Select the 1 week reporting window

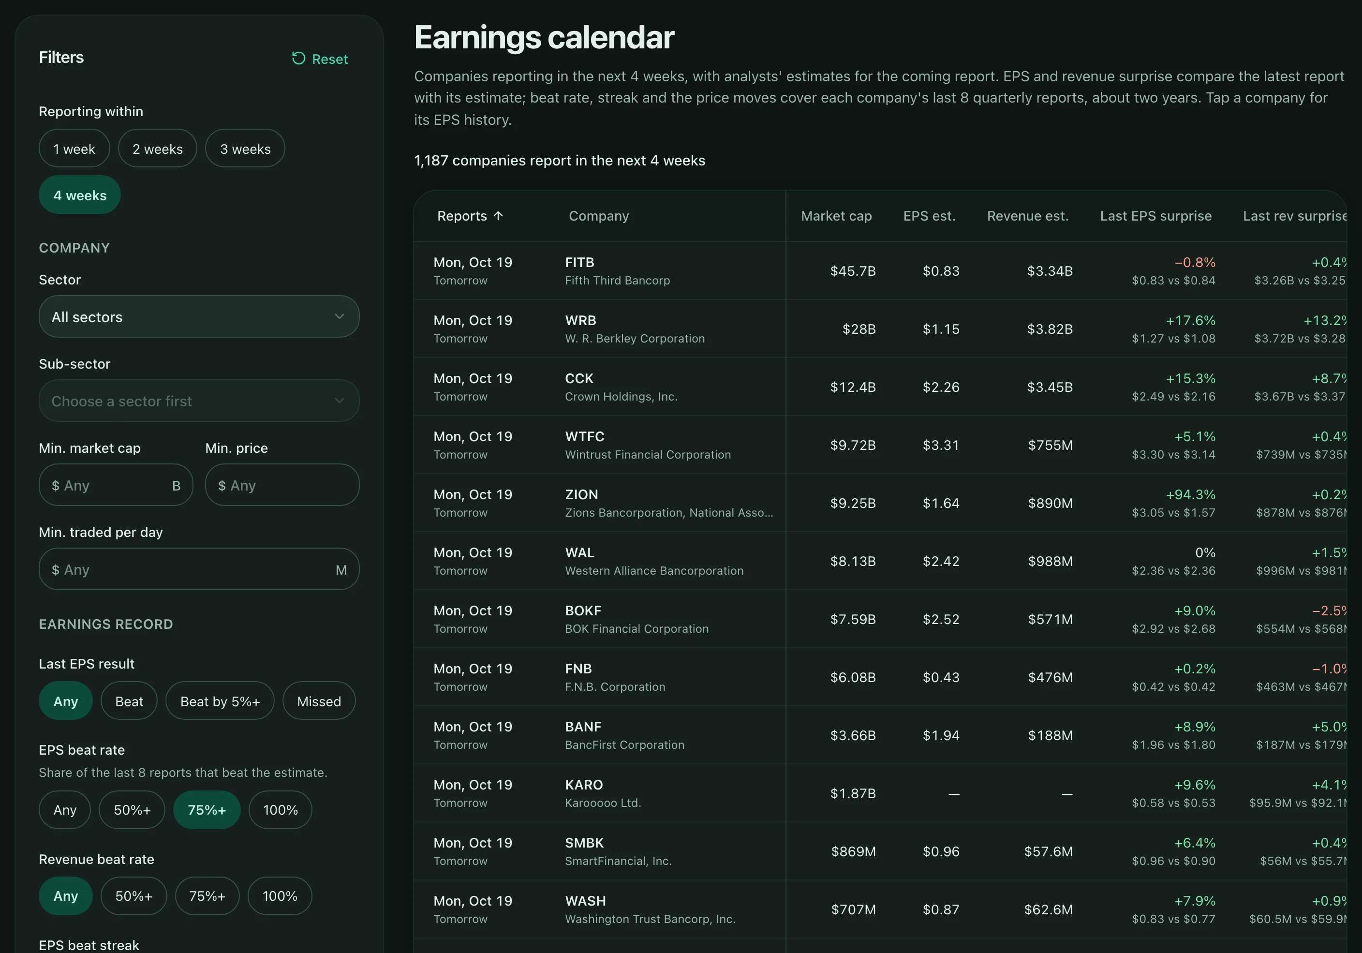point(74,149)
